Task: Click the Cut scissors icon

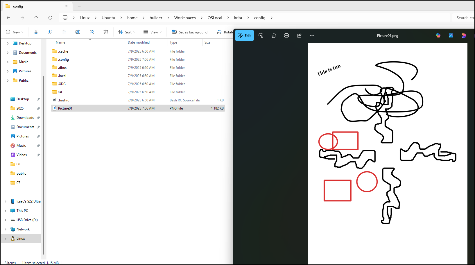Action: 36,32
